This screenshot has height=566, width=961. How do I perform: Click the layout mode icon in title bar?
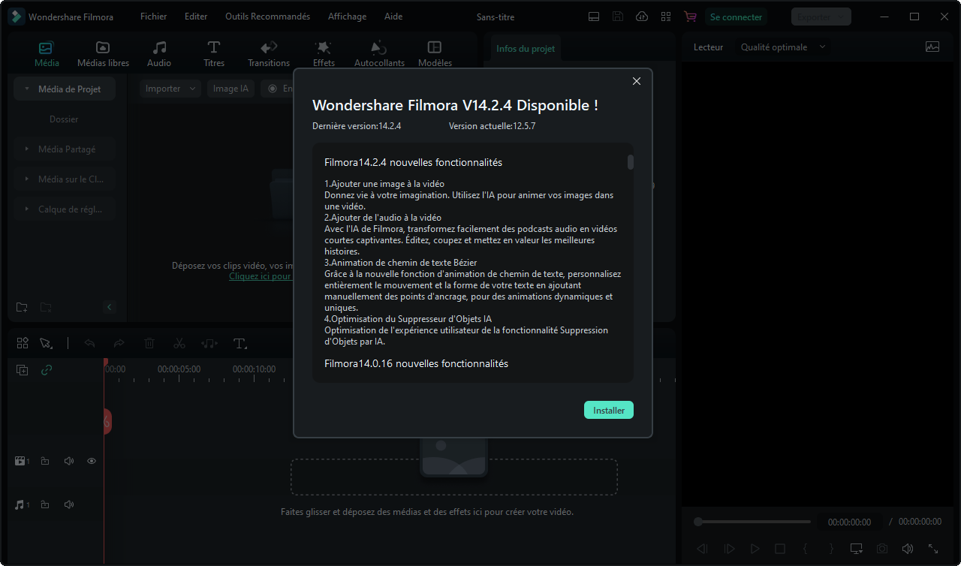[x=594, y=17]
